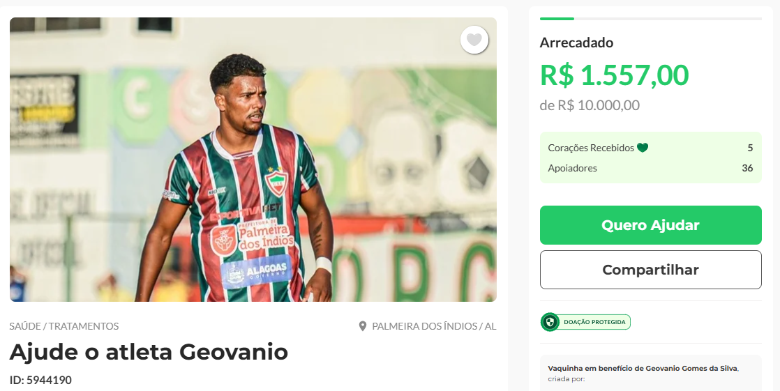Click the Corações Recebidos label
780x391 pixels.
pos(591,148)
